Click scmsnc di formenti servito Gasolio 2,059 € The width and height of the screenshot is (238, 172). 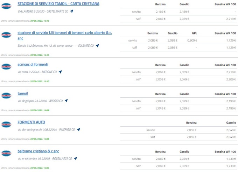tap(184, 72)
